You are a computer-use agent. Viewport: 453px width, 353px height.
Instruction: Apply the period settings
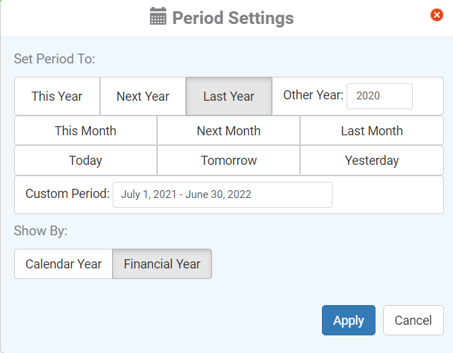click(349, 320)
